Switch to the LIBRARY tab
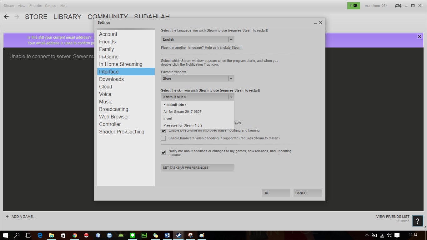The width and height of the screenshot is (427, 240). click(67, 17)
